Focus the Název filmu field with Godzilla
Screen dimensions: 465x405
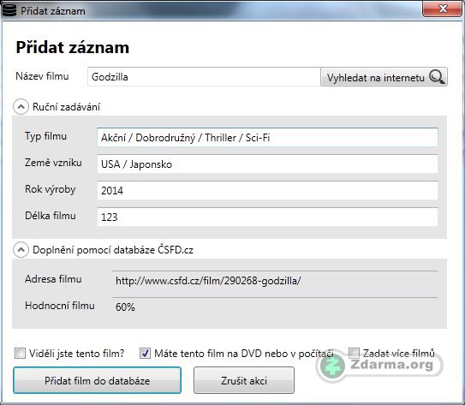click(x=204, y=77)
